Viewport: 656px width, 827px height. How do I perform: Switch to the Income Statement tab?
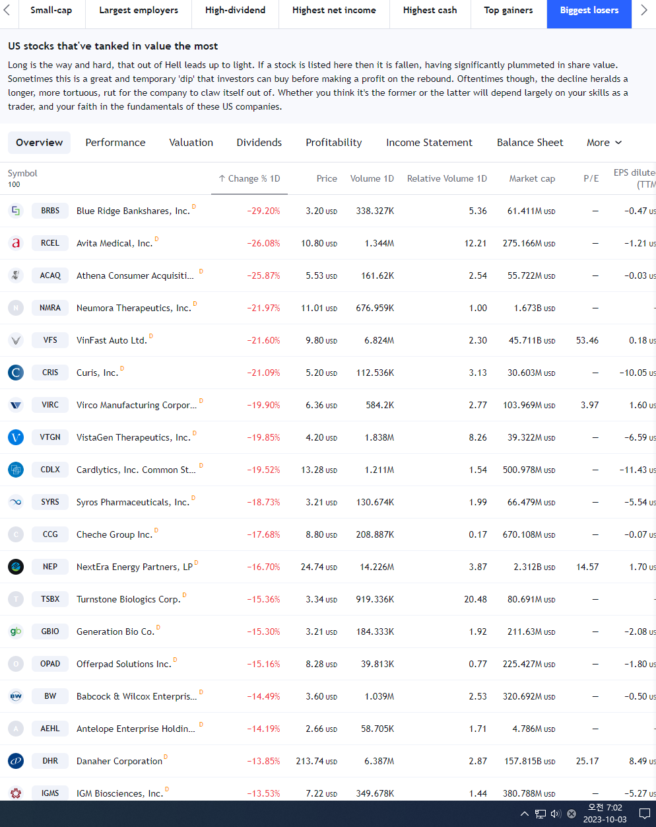(x=430, y=143)
